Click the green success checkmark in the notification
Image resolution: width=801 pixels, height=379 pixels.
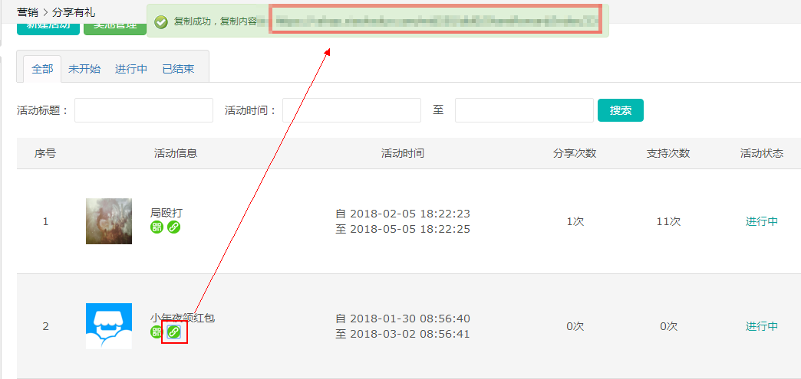click(161, 22)
